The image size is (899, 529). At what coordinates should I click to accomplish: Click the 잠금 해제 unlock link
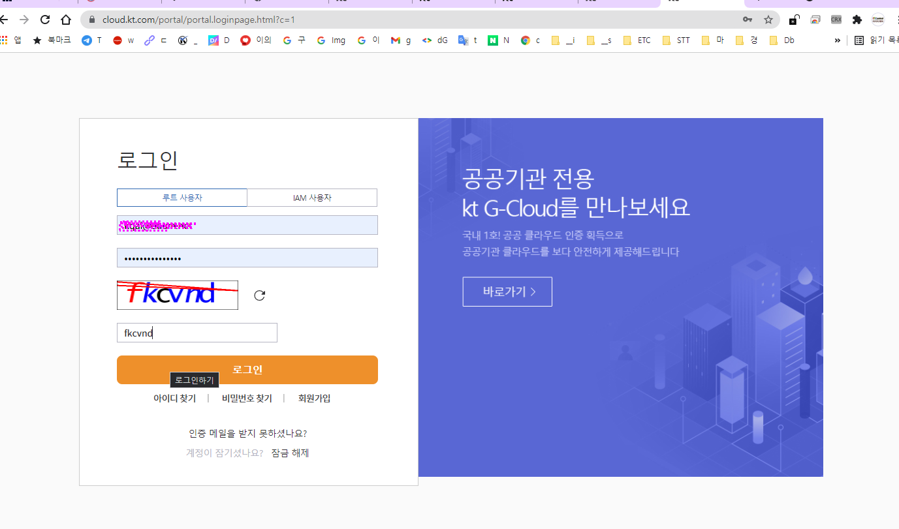pyautogui.click(x=290, y=453)
